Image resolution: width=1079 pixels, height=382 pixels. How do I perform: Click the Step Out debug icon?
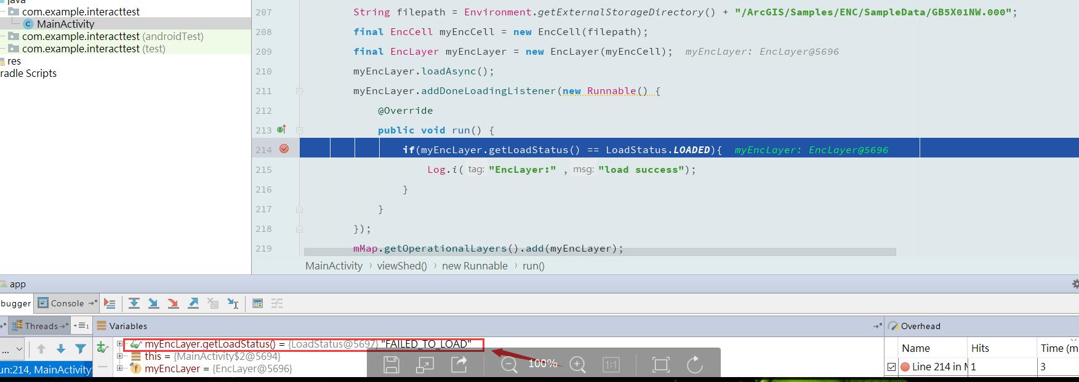click(x=193, y=303)
